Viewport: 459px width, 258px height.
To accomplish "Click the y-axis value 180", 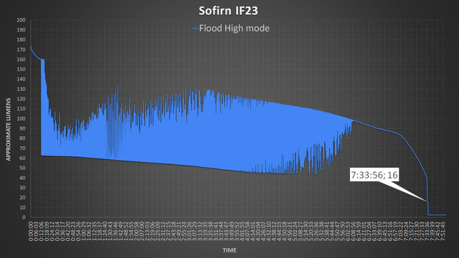I will point(21,40).
